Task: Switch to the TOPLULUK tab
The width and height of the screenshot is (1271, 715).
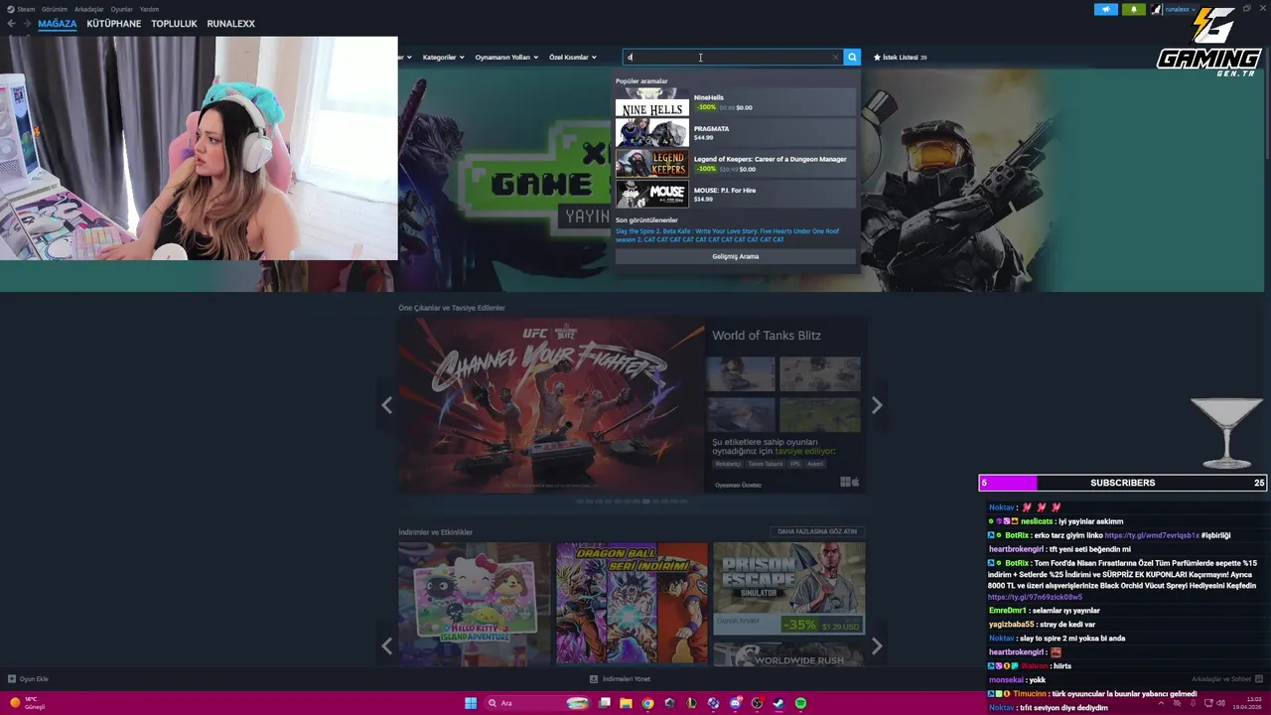Action: [174, 24]
